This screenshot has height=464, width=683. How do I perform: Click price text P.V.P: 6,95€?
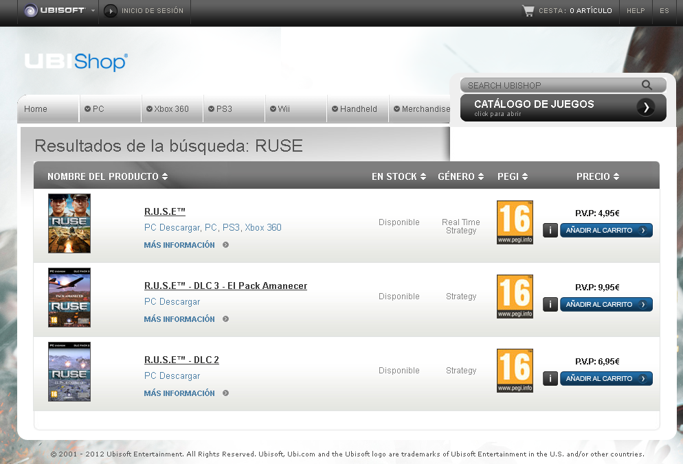point(597,361)
